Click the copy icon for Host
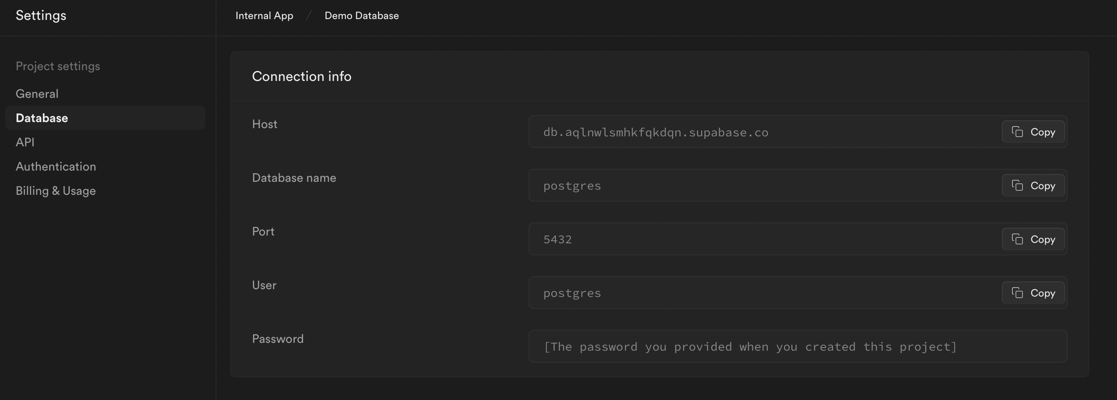The image size is (1117, 400). pyautogui.click(x=1017, y=132)
